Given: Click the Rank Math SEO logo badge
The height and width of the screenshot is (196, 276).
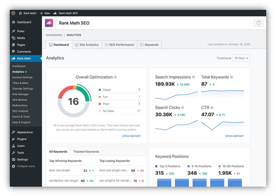Looking at the screenshot, I should [x=49, y=23].
